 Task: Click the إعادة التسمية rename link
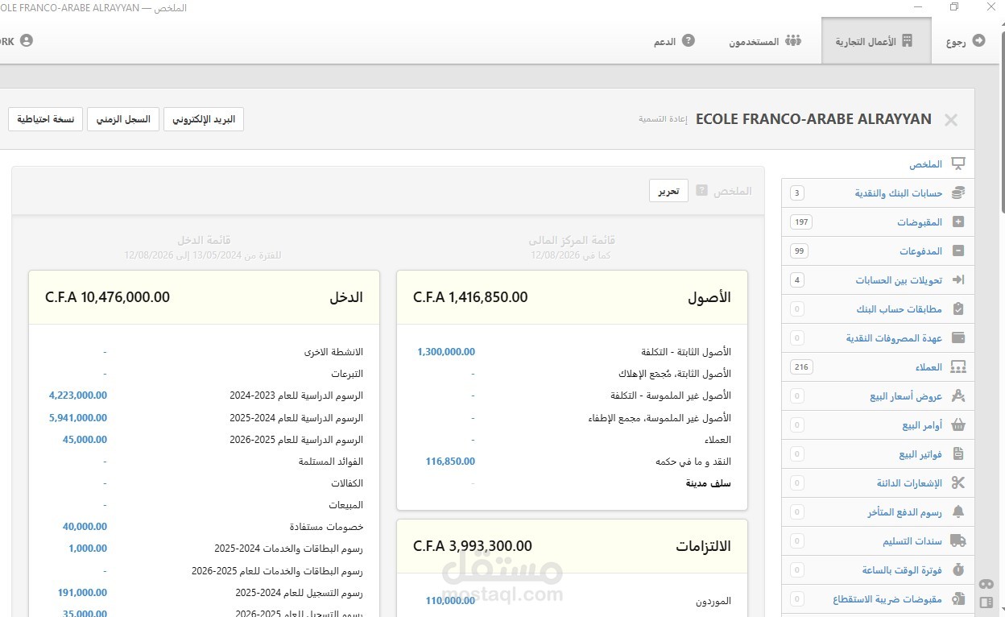tap(663, 119)
